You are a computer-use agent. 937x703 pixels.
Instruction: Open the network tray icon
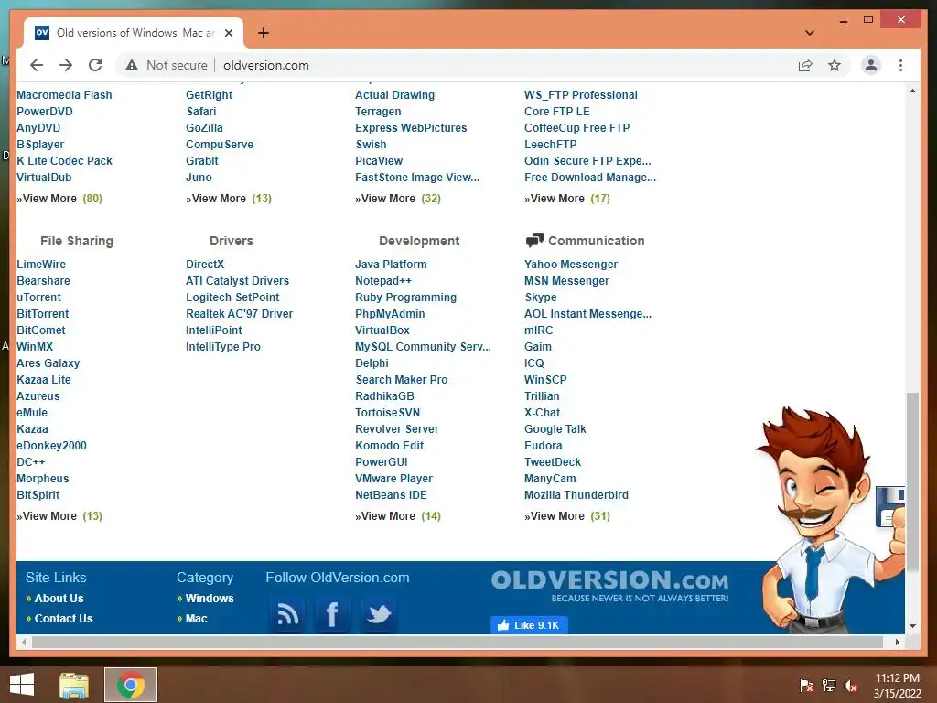point(829,685)
